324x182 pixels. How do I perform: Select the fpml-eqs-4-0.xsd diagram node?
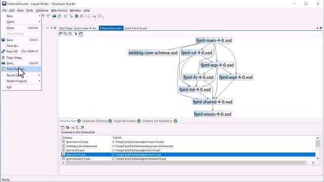pyautogui.click(x=217, y=65)
